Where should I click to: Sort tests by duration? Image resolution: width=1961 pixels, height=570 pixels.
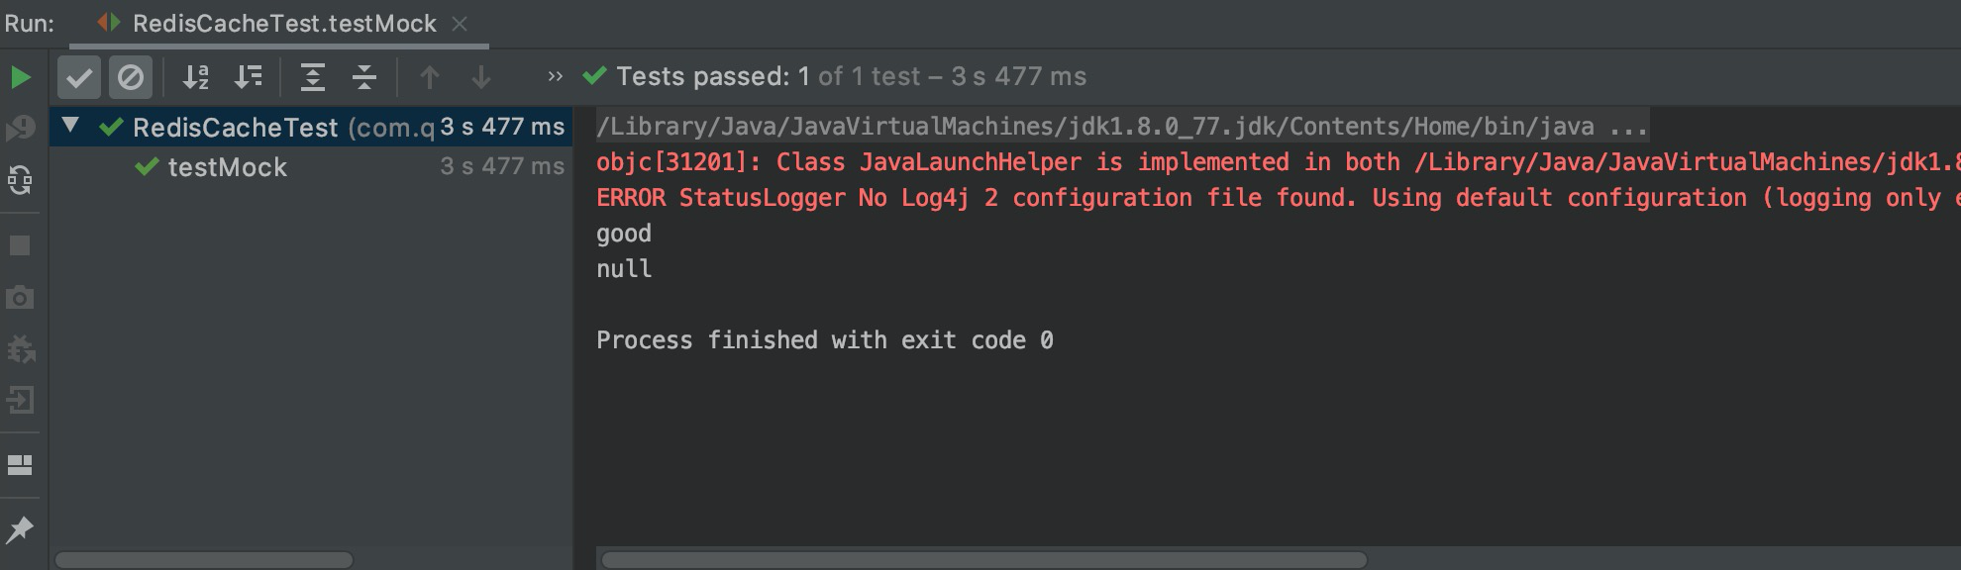pos(248,77)
